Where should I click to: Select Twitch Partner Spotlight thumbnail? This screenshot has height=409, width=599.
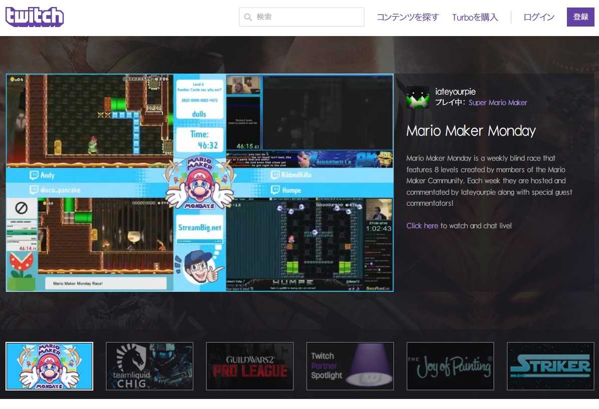pos(350,366)
